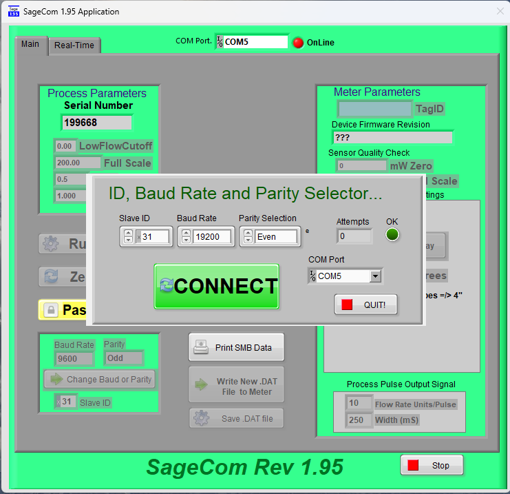Click the lower Baud Rate field 9600
This screenshot has height=494, width=510.
point(74,358)
